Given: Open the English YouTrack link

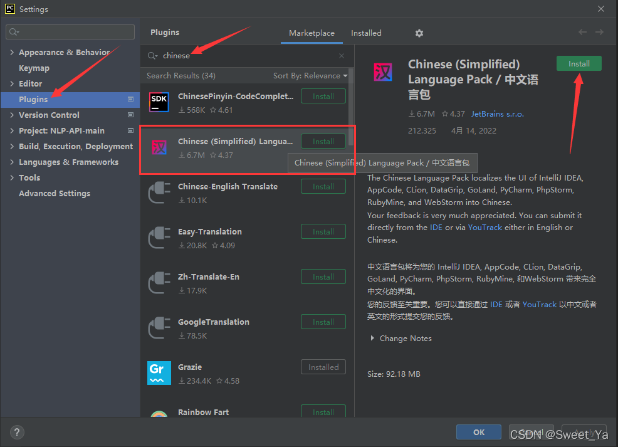Looking at the screenshot, I should point(484,228).
